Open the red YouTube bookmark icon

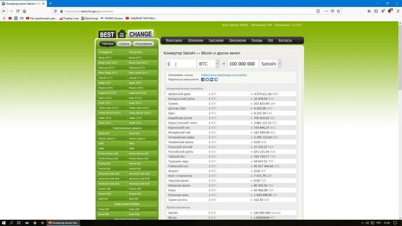(10, 18)
